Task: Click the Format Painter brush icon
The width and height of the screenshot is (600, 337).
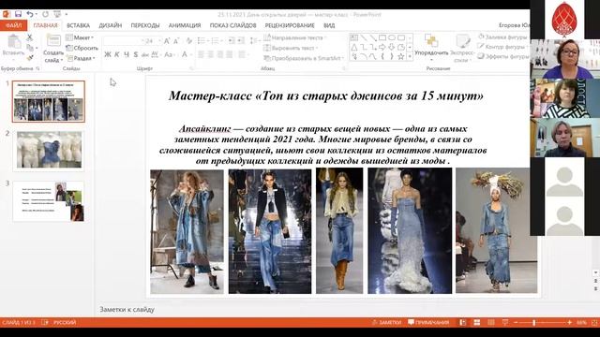Action: coord(30,57)
